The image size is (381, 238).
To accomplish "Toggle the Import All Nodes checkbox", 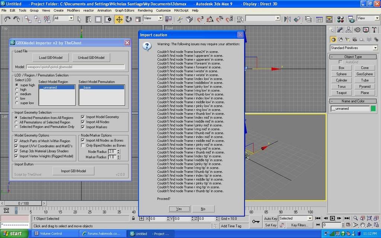I will tap(83, 122).
